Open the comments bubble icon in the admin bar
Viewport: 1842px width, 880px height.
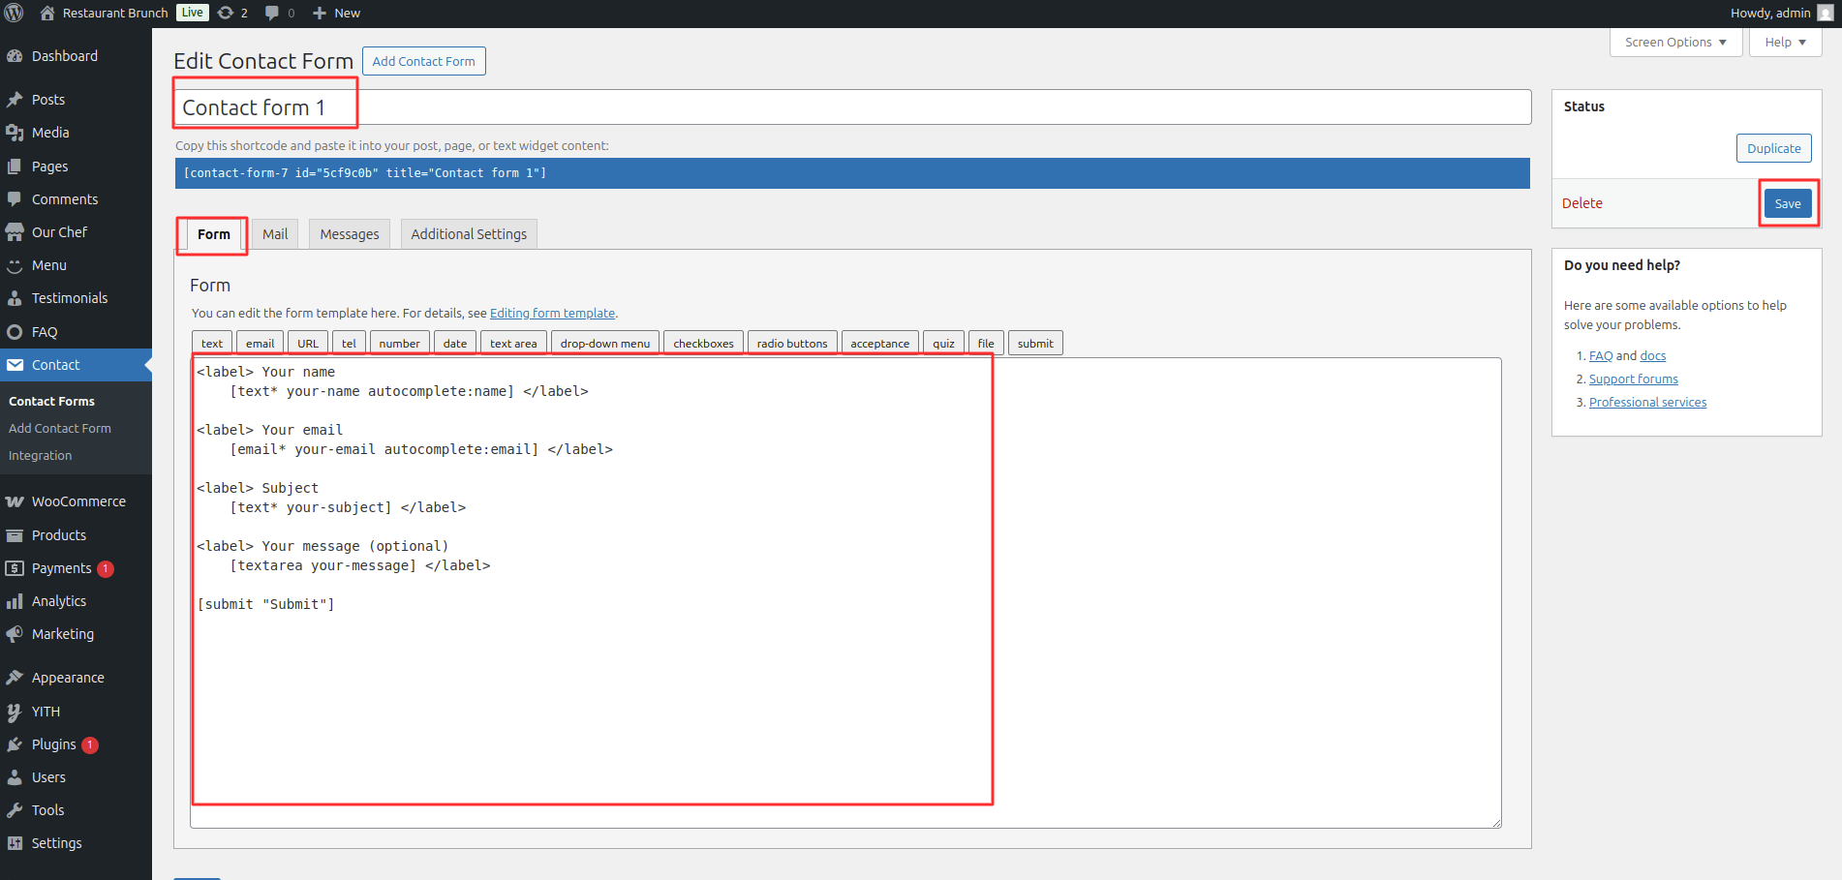(x=272, y=13)
